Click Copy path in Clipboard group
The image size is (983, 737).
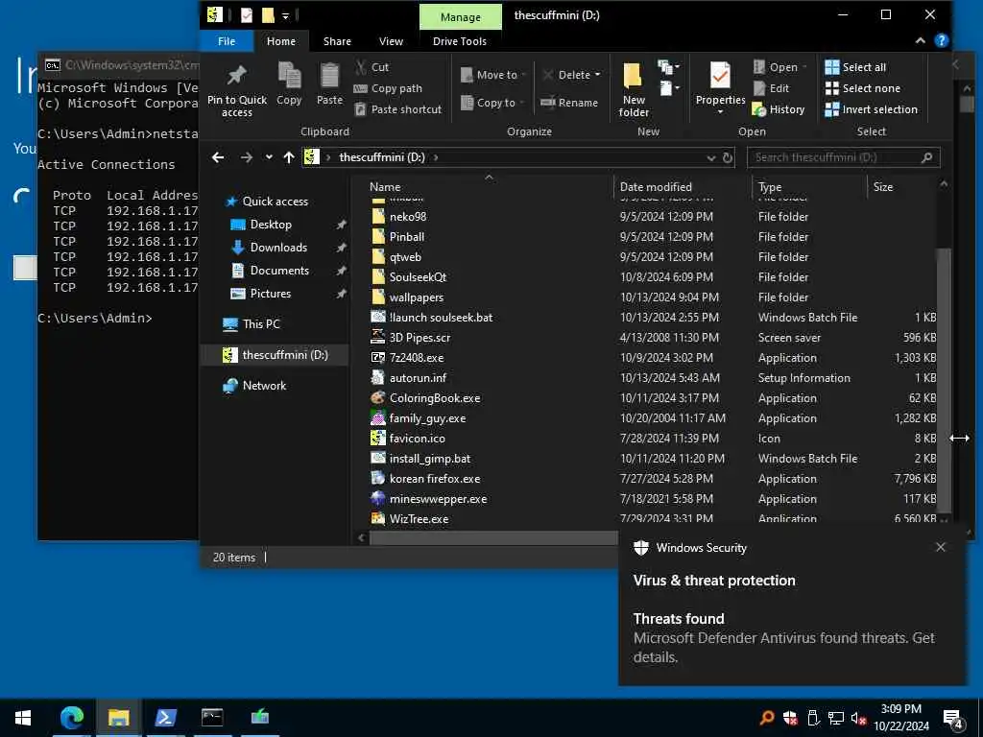388,88
